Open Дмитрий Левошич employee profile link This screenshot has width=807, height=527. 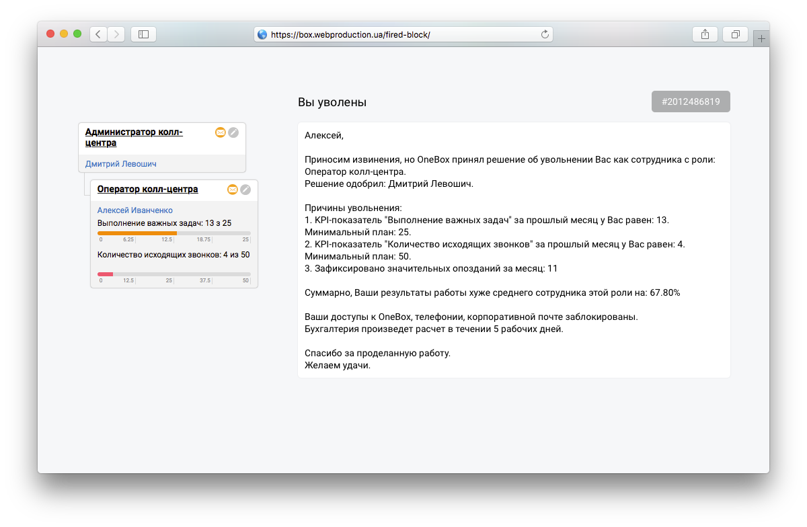pyautogui.click(x=121, y=164)
